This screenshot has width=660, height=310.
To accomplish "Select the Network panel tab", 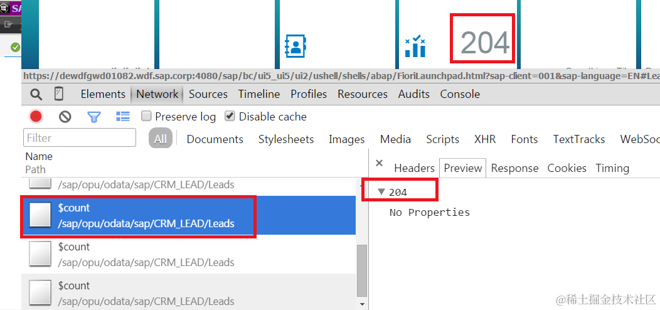I will [x=157, y=94].
